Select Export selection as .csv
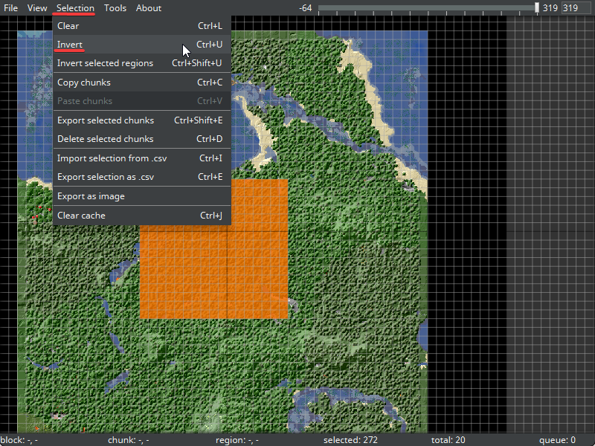Screen dimensions: 595x446 coord(141,177)
